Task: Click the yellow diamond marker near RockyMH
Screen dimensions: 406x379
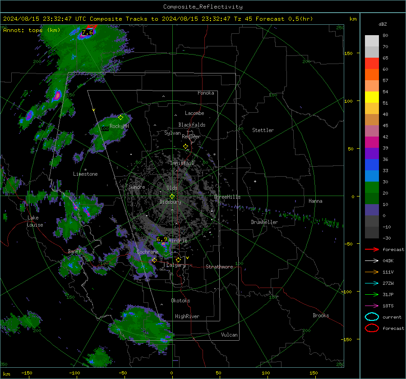Action: click(120, 118)
